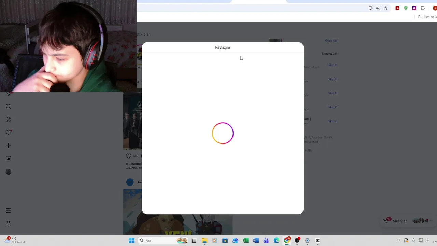Click the Create plus icon in sidebar
The image size is (437, 246).
tap(9, 146)
